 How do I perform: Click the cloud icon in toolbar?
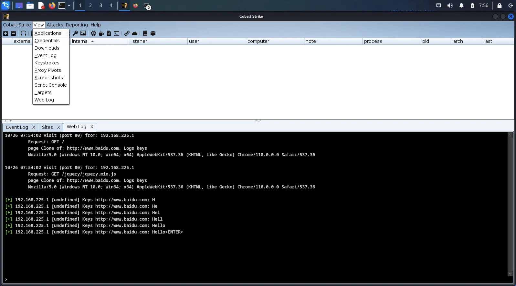[x=135, y=33]
